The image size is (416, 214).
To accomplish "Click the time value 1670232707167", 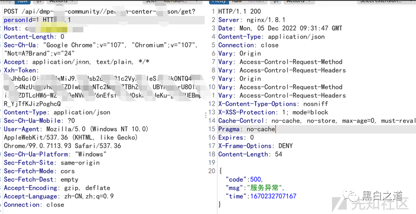I will 273,196.
